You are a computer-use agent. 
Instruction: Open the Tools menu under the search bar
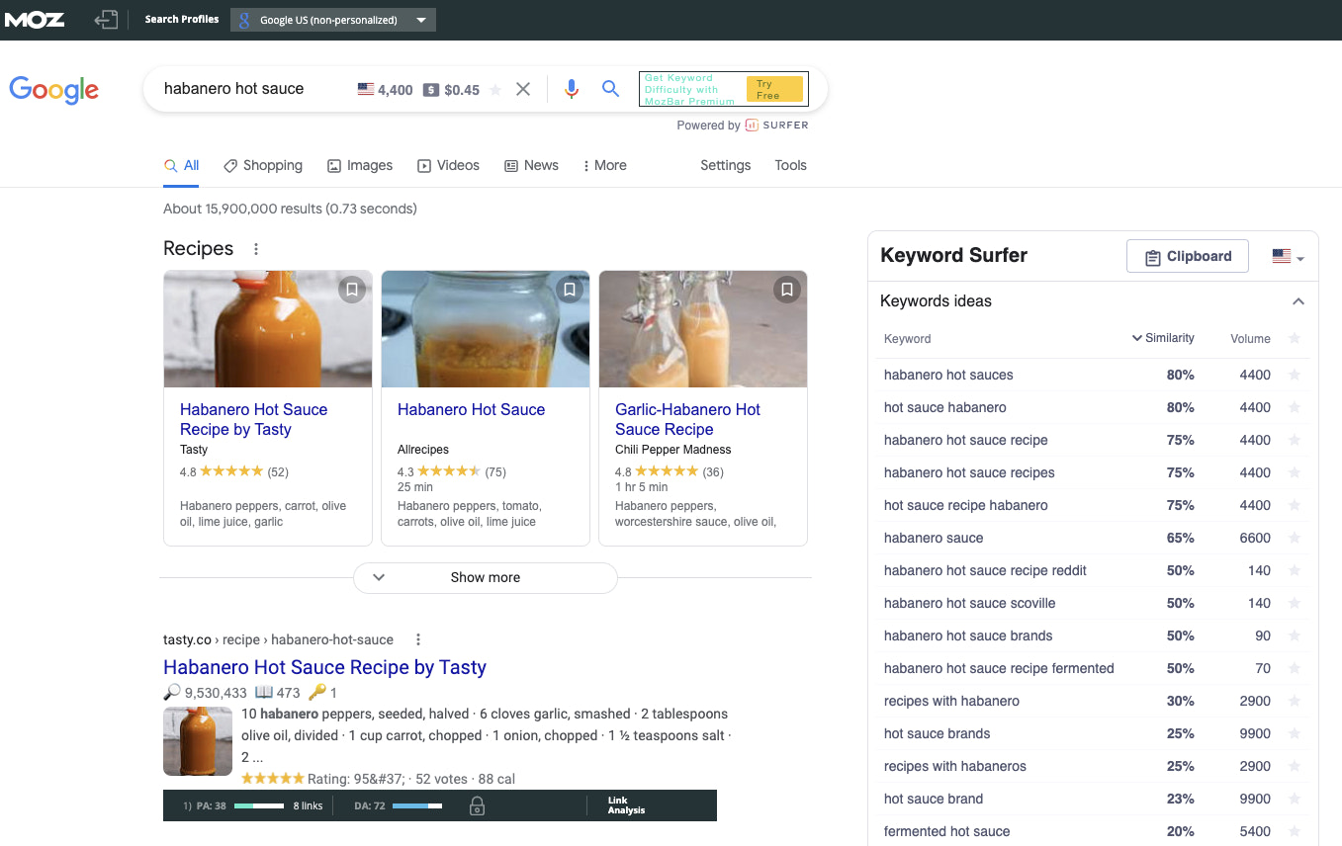click(790, 165)
